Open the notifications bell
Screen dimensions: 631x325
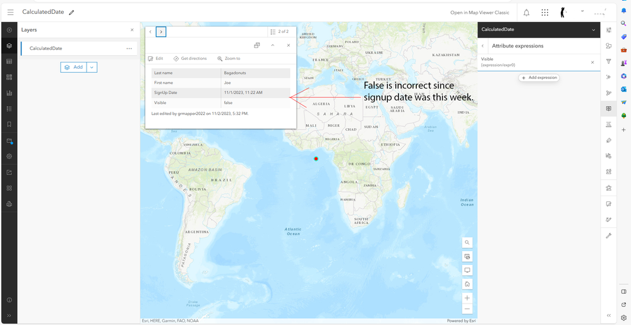click(x=526, y=13)
